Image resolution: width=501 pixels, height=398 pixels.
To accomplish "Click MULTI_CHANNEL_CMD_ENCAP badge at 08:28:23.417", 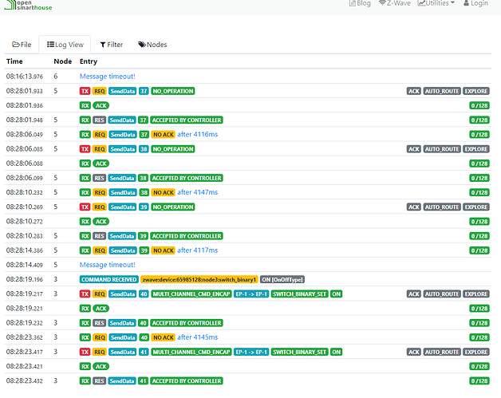I will (x=191, y=352).
